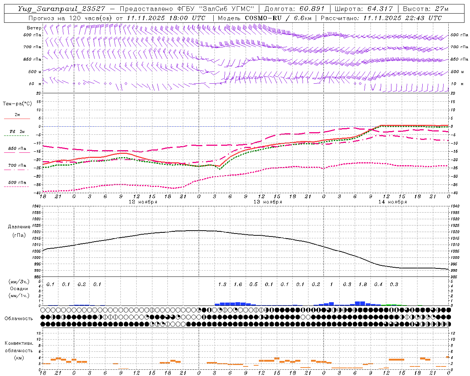The image size is (470, 376).
Task: Click the 1.6 three-hour precipitation value
Action: click(238, 284)
